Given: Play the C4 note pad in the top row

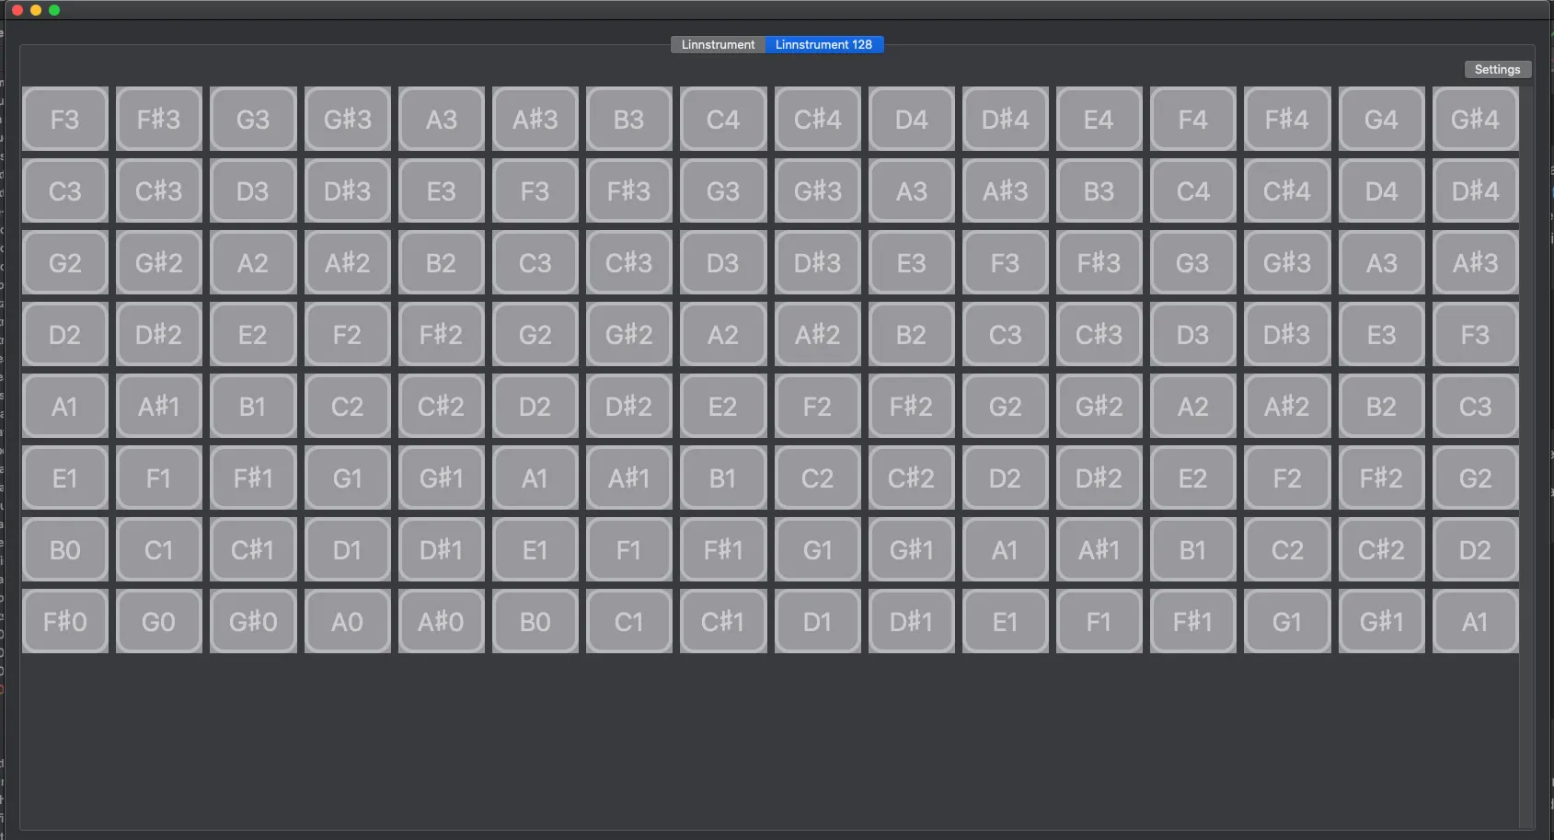Looking at the screenshot, I should click(722, 119).
